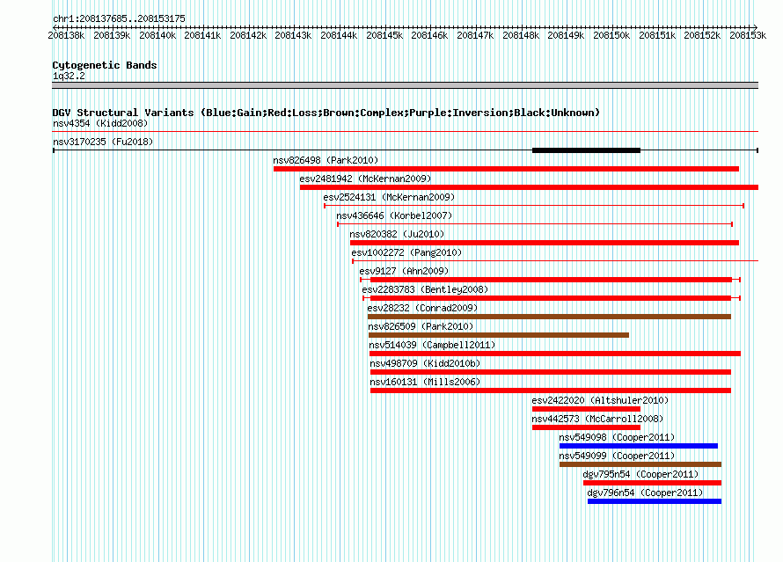Select the blue gain bar of dgv796n54

tap(655, 501)
